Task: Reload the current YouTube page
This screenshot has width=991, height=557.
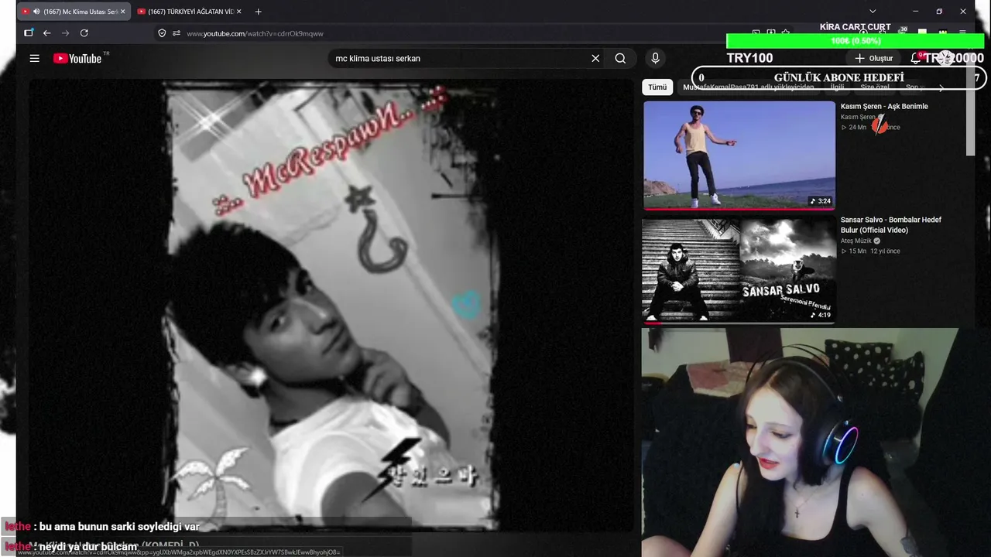Action: click(84, 33)
